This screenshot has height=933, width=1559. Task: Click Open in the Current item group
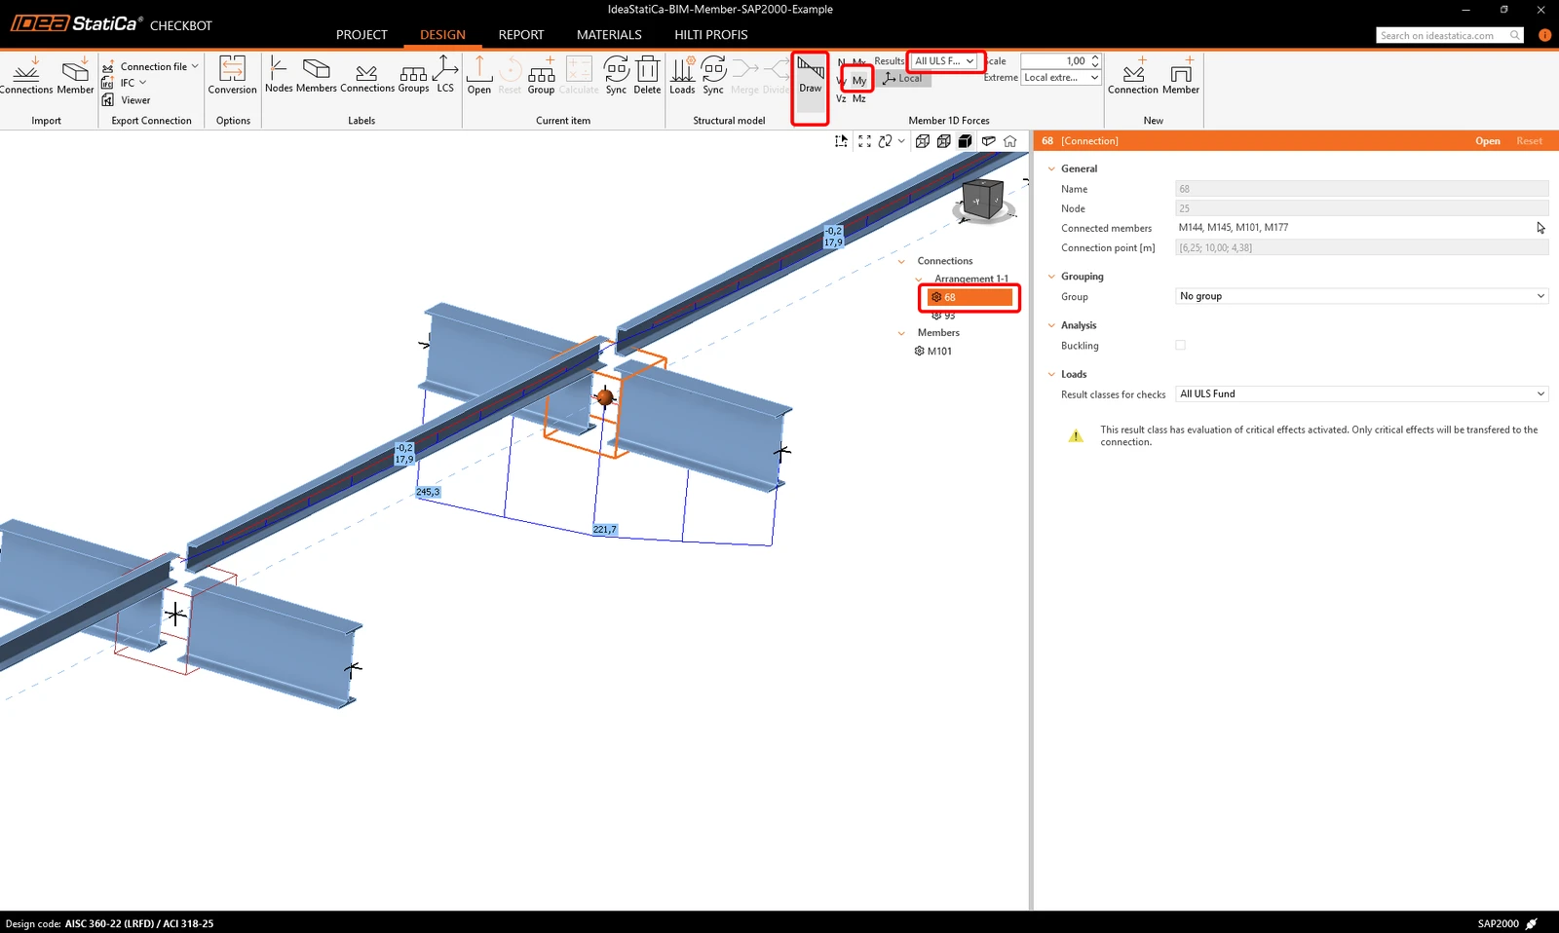click(x=479, y=76)
